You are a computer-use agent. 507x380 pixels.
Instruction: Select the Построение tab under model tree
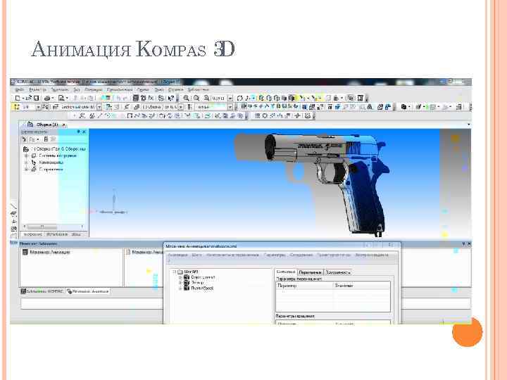tap(33, 234)
